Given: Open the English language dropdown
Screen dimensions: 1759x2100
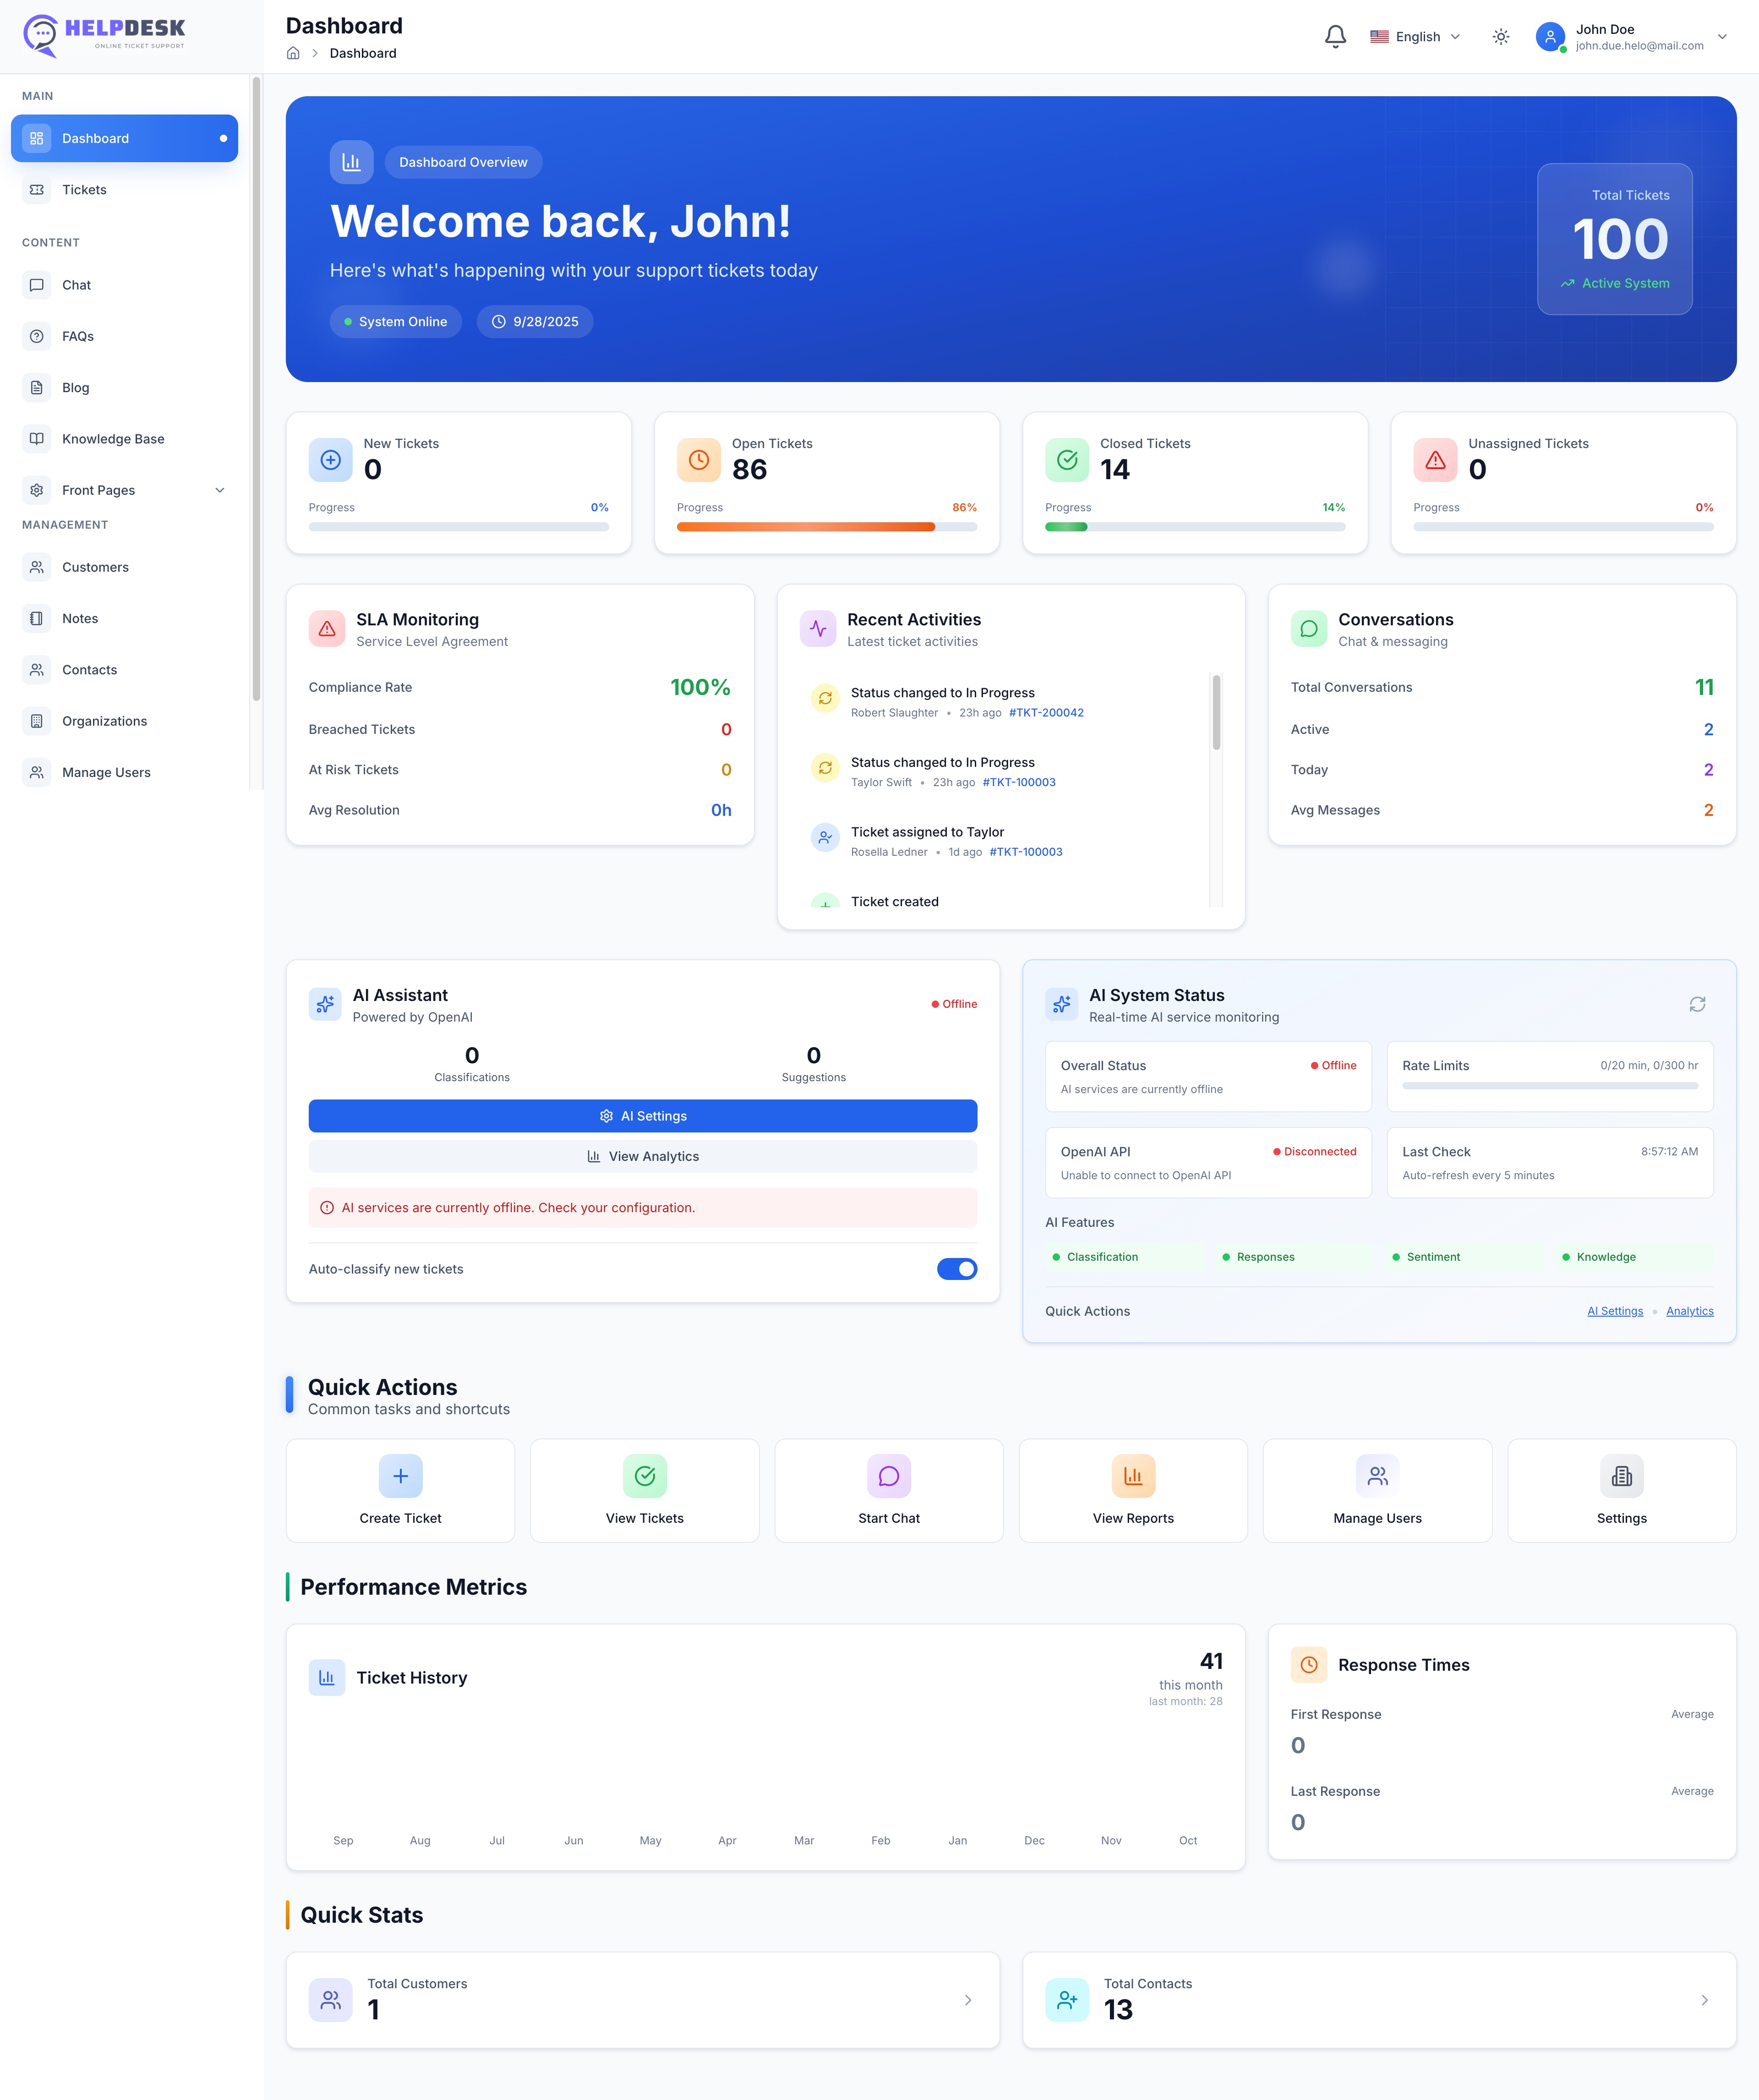Looking at the screenshot, I should pos(1415,37).
